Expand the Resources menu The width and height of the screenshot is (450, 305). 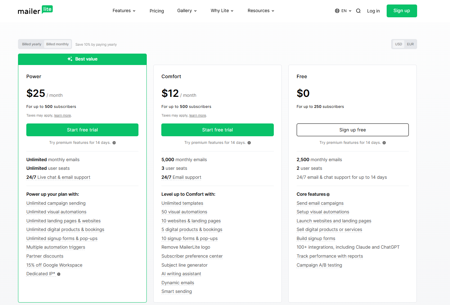(261, 11)
